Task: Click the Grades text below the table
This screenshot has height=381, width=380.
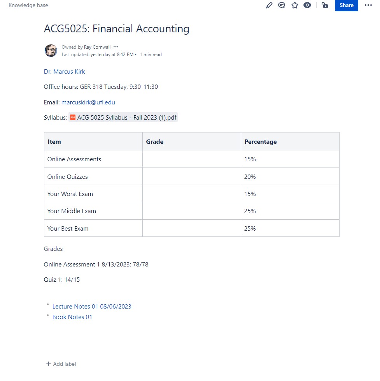Action: click(53, 249)
